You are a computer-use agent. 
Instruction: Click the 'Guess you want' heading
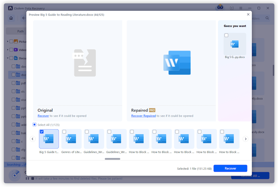pos(235,26)
